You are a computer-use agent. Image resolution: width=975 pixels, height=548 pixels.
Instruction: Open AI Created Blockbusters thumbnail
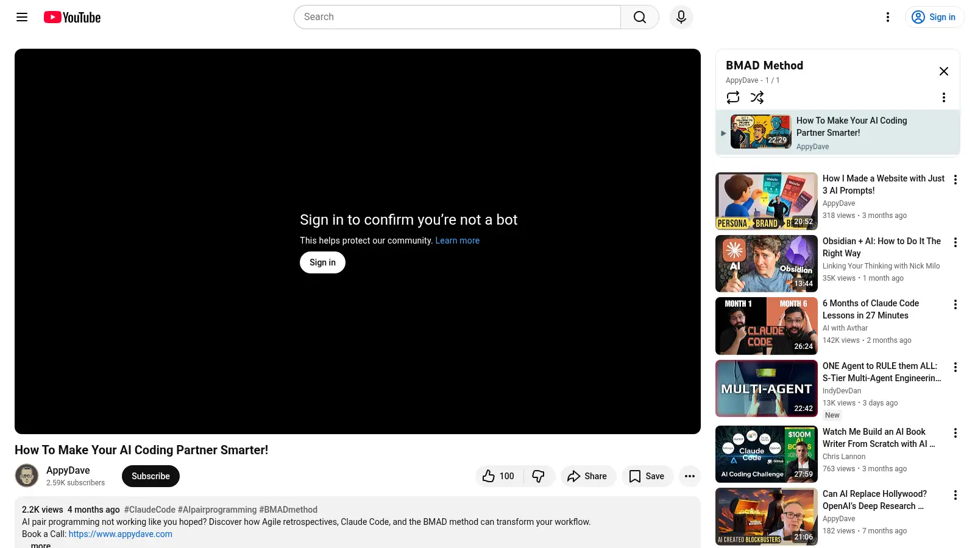767,516
